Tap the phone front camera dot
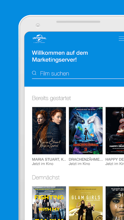This screenshot has height=220, width=124. 38,26
